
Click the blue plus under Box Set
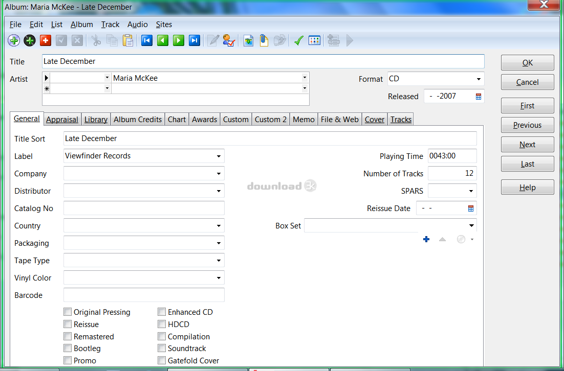427,239
